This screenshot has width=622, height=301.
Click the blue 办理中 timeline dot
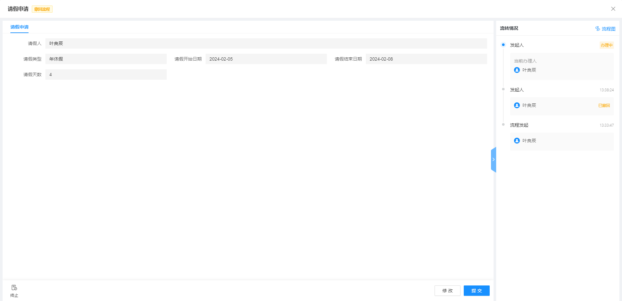coord(503,45)
